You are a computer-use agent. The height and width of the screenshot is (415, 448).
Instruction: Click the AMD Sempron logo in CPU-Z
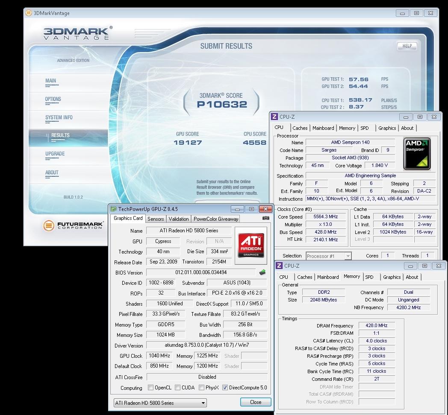417,154
